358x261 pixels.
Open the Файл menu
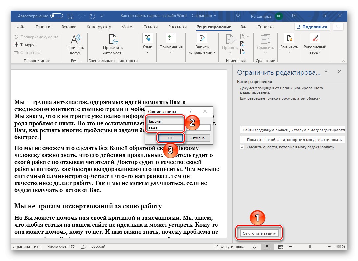(20, 27)
